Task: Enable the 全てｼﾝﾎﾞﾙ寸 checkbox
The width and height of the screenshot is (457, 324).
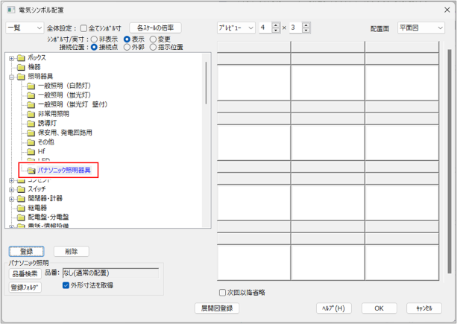Action: [83, 28]
